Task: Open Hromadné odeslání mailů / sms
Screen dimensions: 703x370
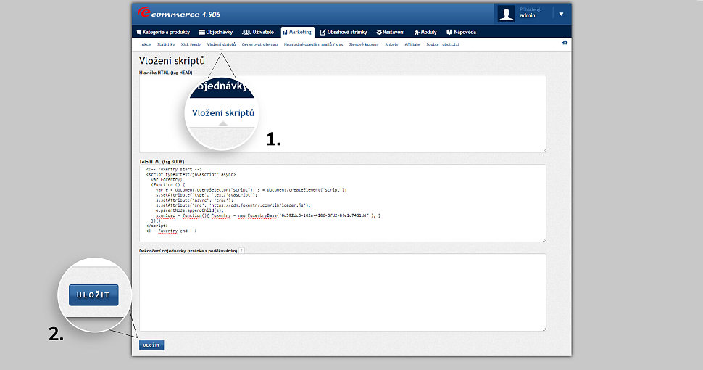Action: 313,44
